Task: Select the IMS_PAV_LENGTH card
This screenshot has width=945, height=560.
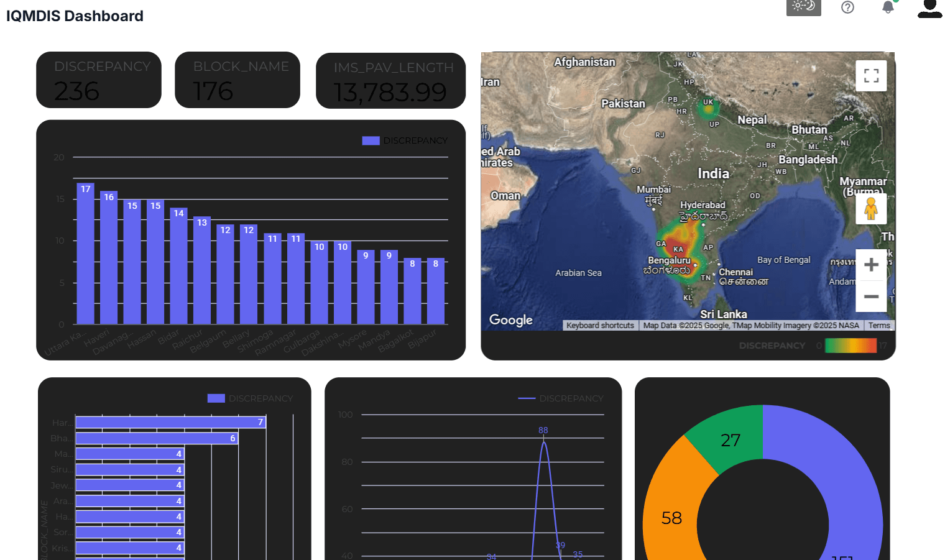Action: tap(390, 81)
